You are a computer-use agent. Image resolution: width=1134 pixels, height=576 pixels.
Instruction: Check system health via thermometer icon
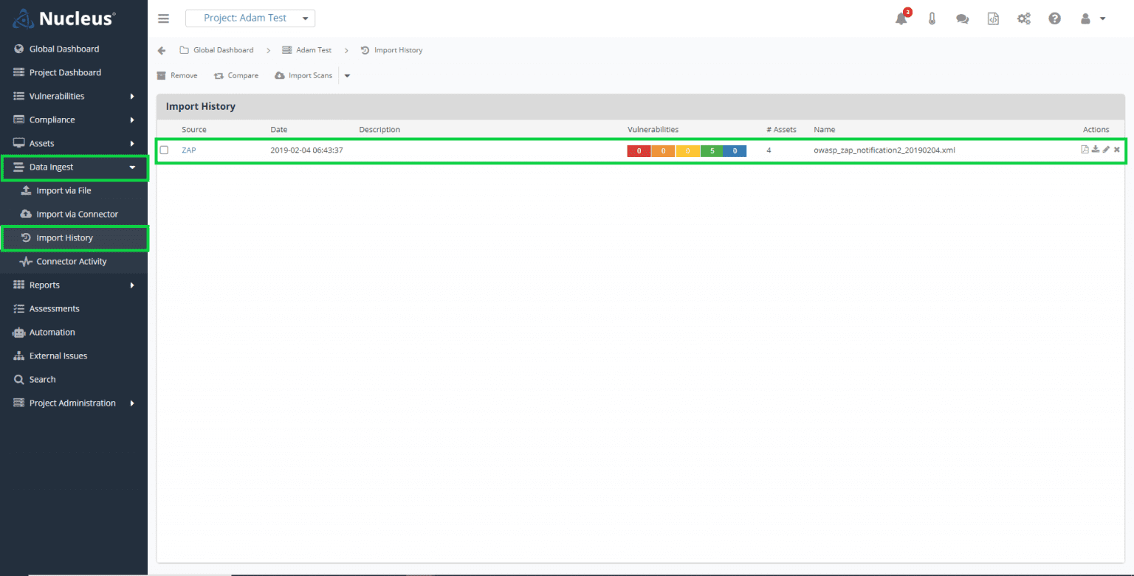point(932,18)
